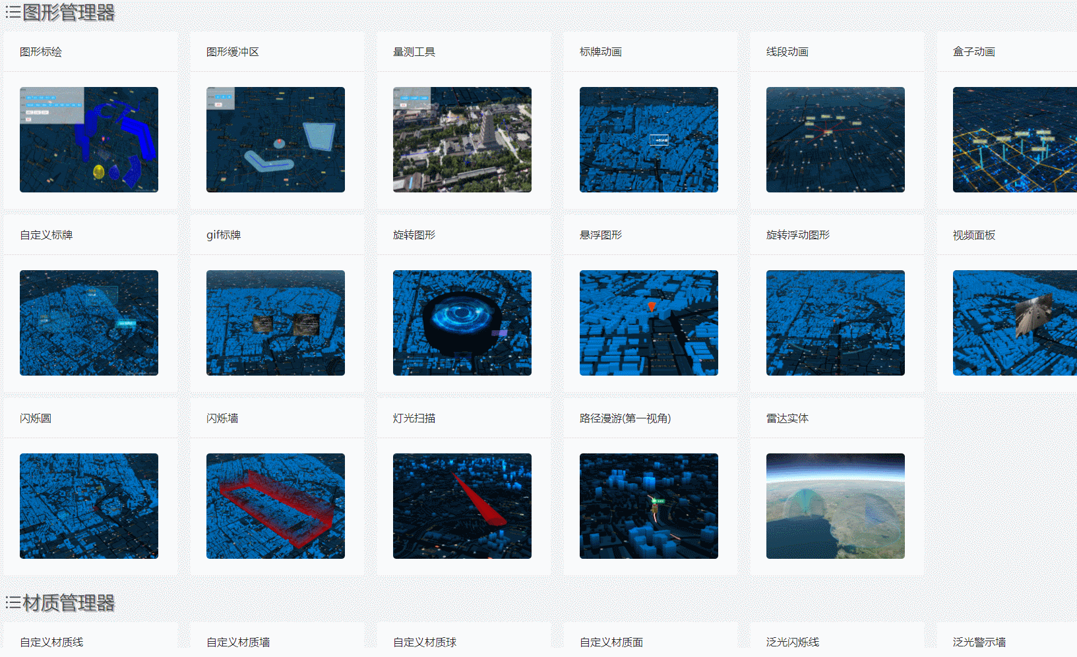
Task: Select the 盒子动画 card title
Action: point(974,52)
